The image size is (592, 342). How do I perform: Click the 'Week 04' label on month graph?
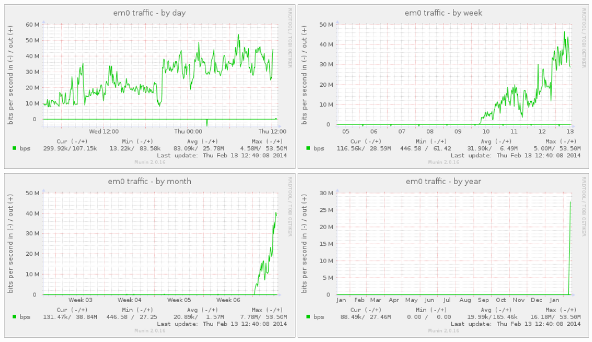129,300
